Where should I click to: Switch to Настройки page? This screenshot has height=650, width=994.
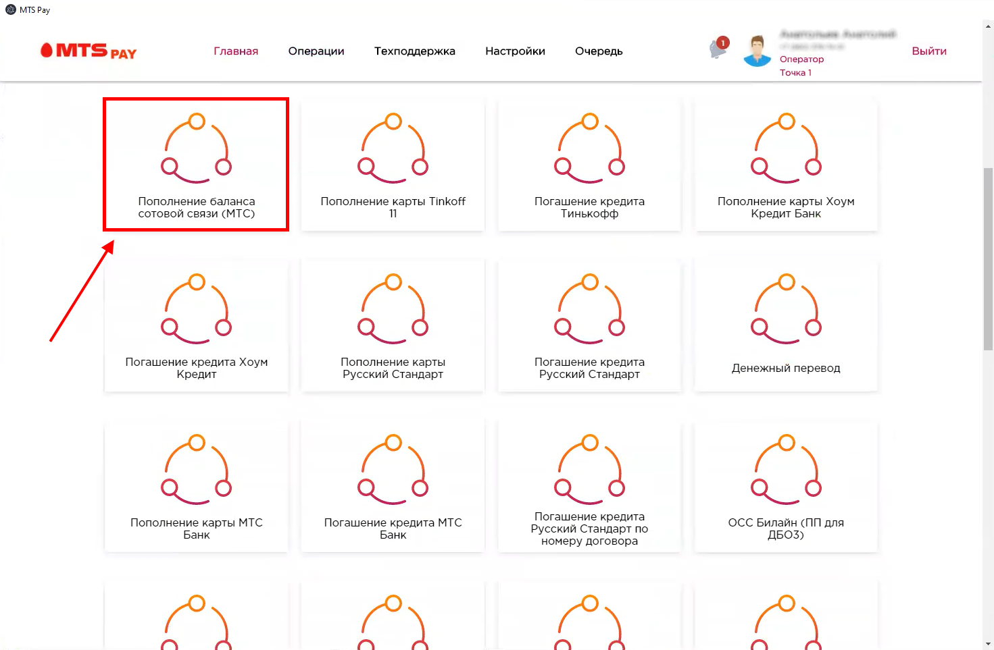tap(515, 51)
